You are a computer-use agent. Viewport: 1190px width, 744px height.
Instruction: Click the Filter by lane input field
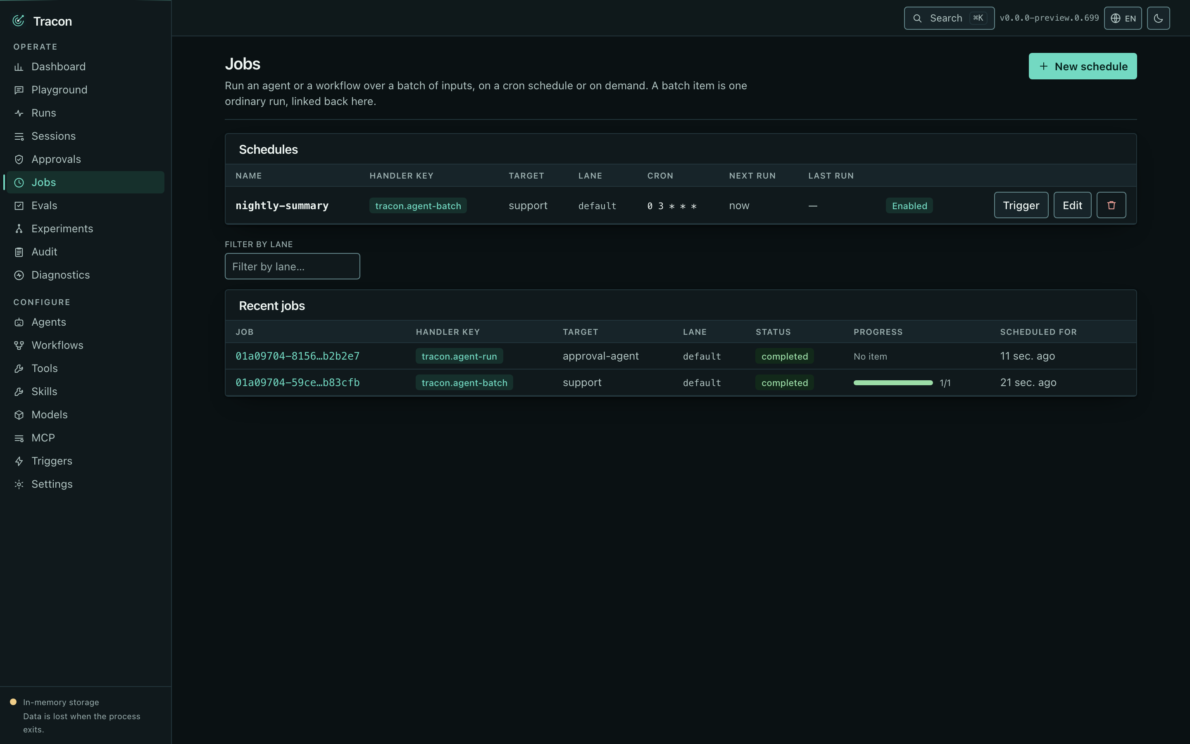click(292, 266)
